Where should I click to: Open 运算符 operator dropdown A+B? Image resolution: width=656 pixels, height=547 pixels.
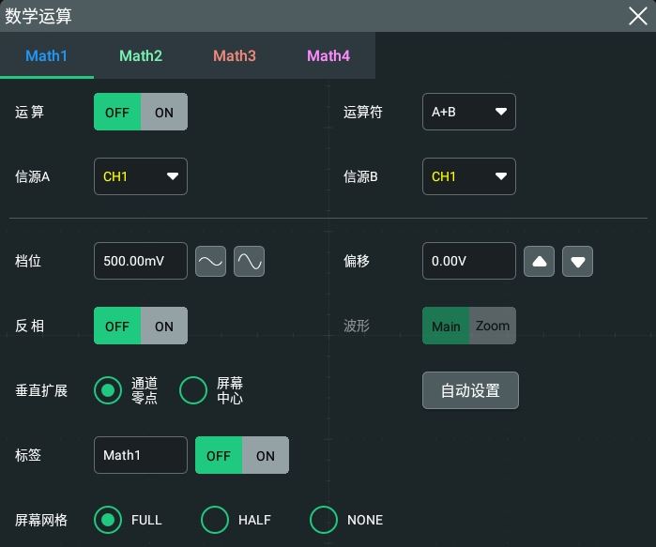(469, 112)
